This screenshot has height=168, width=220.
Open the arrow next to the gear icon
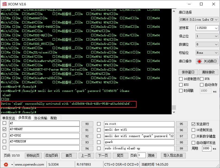click(x=12, y=165)
